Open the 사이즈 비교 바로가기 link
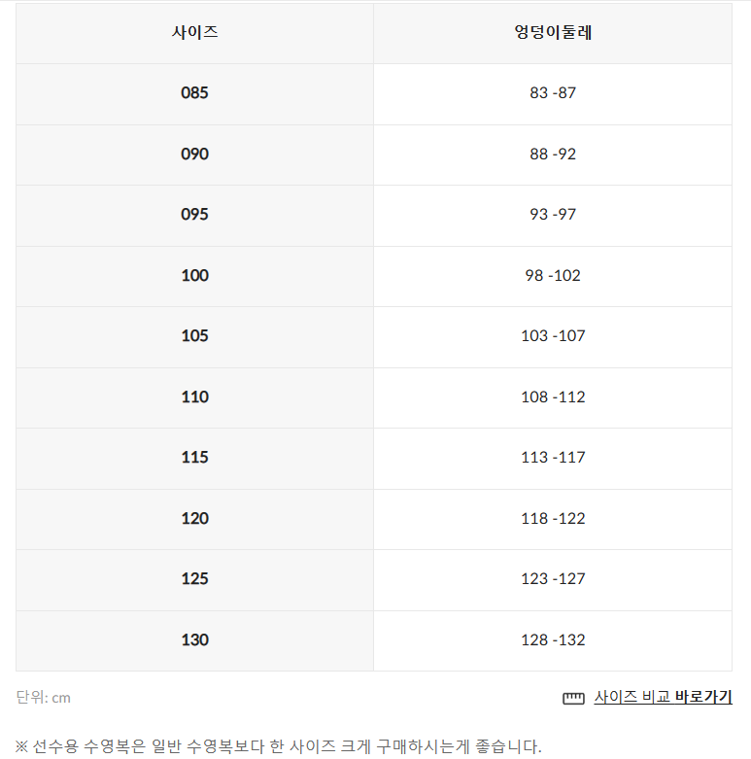Viewport: 751px width, 759px height. point(663,697)
